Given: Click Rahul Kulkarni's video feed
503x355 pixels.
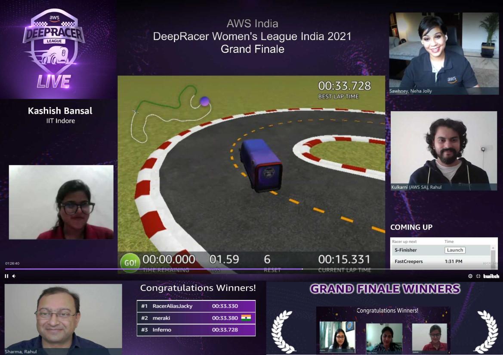Looking at the screenshot, I should point(444,151).
